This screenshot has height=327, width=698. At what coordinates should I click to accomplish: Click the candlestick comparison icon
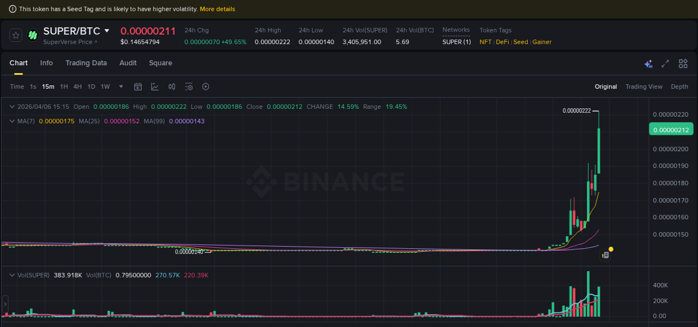[171, 86]
